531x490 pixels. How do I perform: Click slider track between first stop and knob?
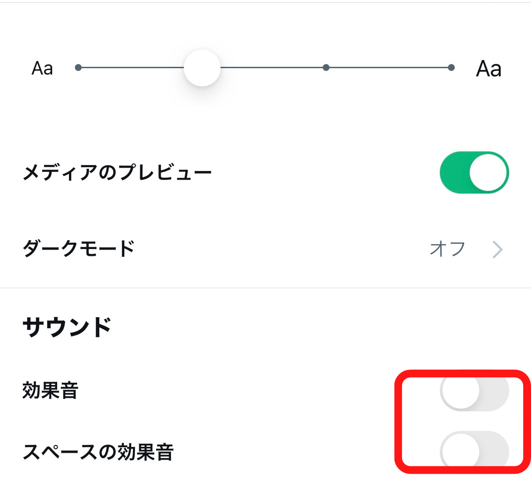132,68
